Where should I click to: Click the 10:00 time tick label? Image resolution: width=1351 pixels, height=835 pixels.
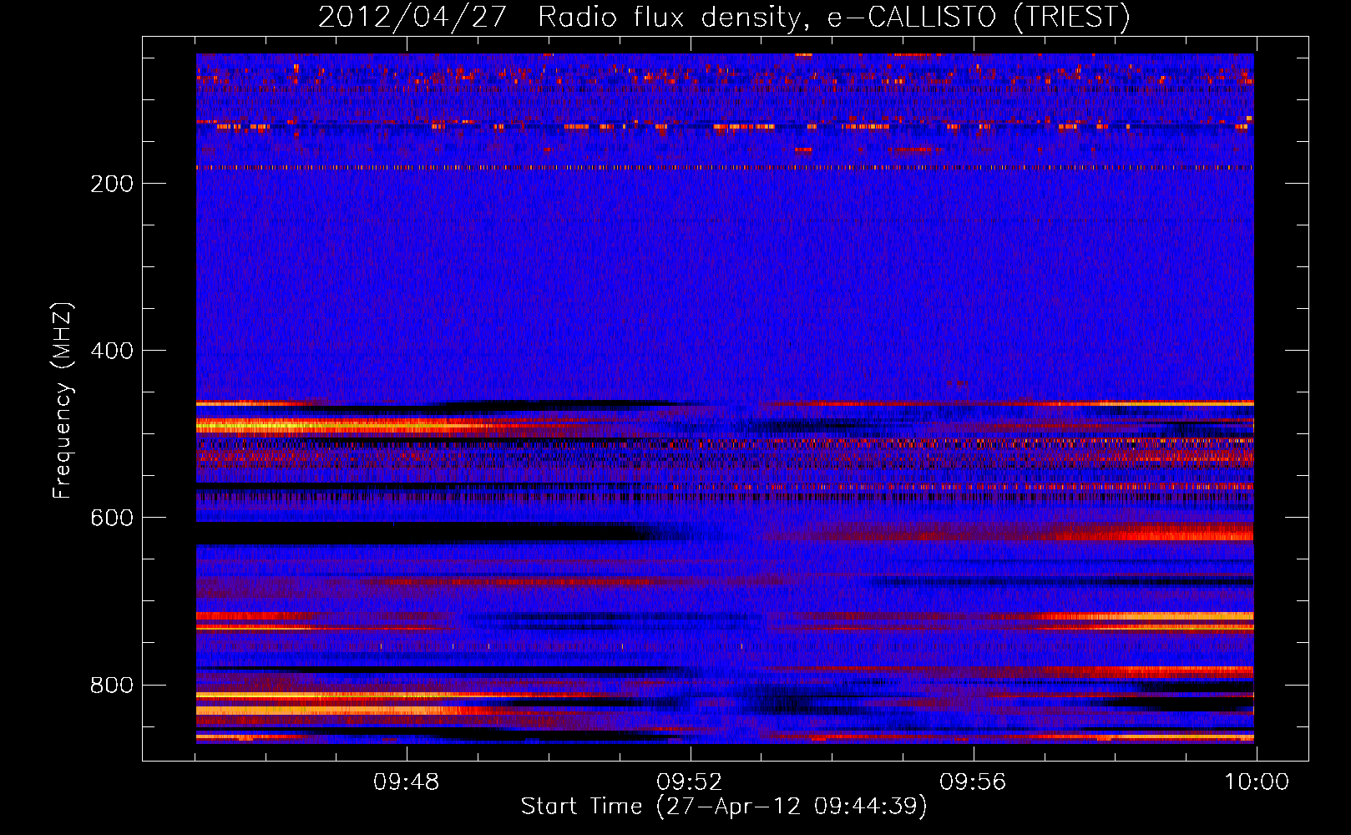click(1257, 782)
